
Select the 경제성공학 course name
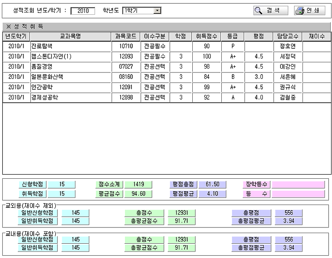tap(44, 97)
